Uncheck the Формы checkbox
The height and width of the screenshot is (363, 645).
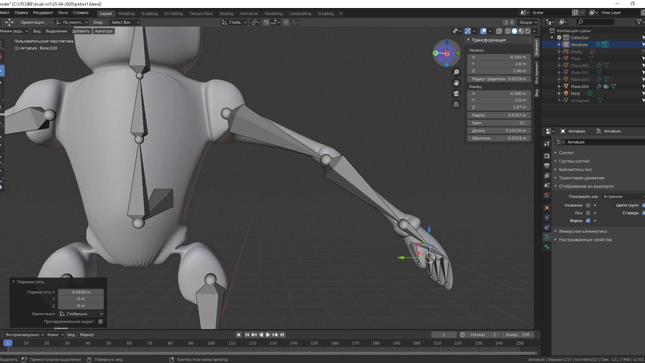point(588,220)
